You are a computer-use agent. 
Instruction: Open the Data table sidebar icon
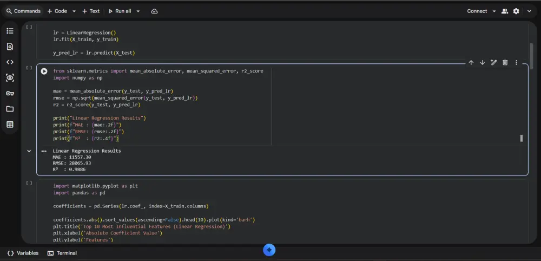click(x=10, y=125)
